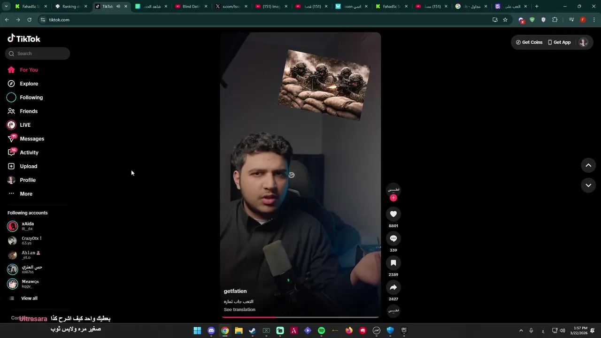Open the browser Extensions puzzle icon
601x338 pixels.
[x=555, y=20]
